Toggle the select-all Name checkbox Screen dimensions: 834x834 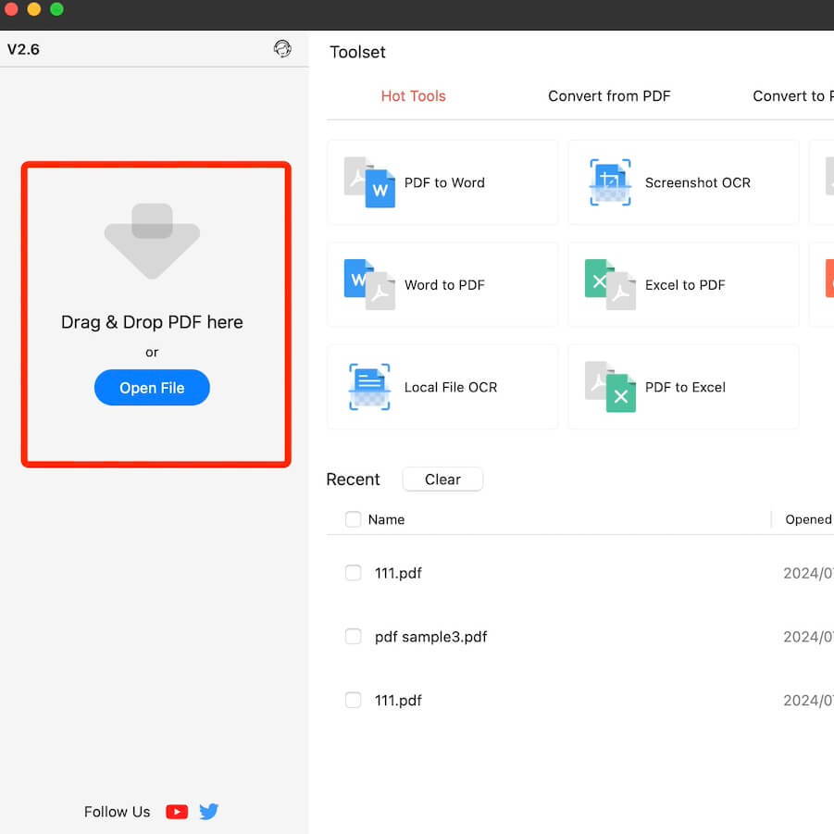point(354,519)
